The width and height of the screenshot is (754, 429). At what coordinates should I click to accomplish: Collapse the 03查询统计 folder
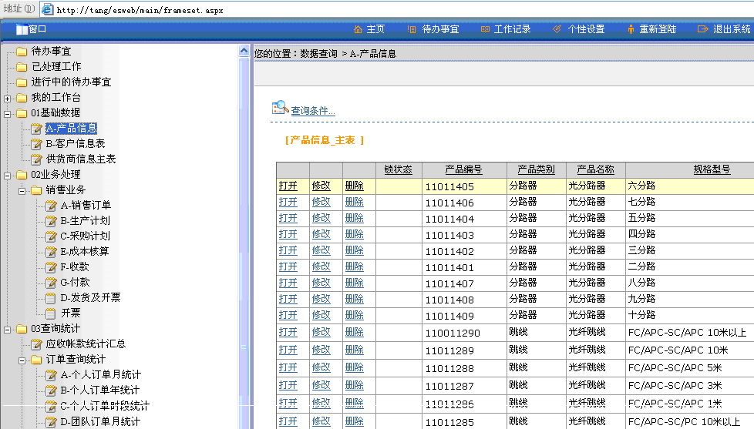7,329
